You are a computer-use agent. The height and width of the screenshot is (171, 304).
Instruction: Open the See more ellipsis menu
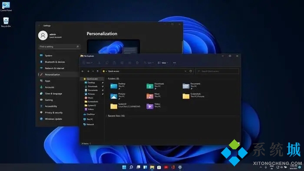(175, 63)
